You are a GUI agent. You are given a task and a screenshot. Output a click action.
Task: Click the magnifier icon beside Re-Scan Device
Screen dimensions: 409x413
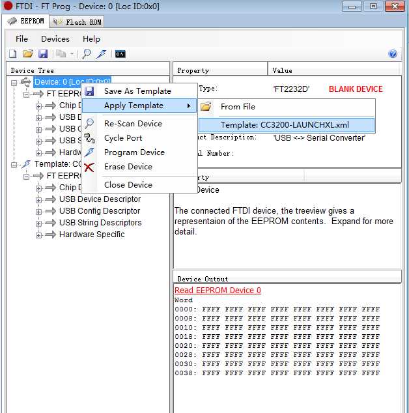[x=89, y=123]
